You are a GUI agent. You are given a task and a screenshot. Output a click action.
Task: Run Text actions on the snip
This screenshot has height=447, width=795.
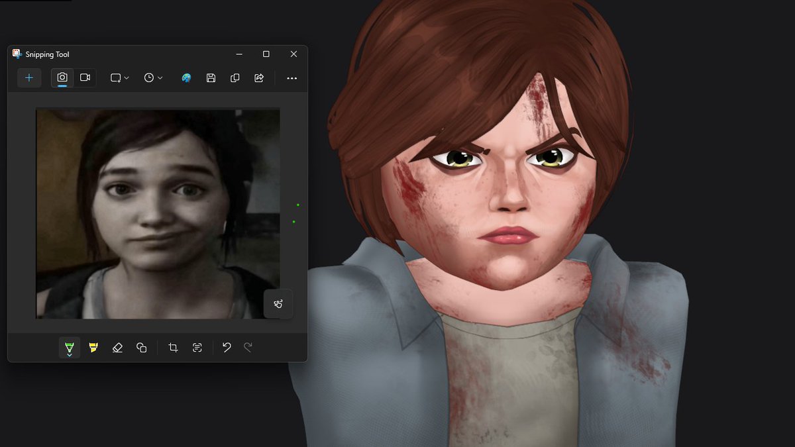coord(197,348)
